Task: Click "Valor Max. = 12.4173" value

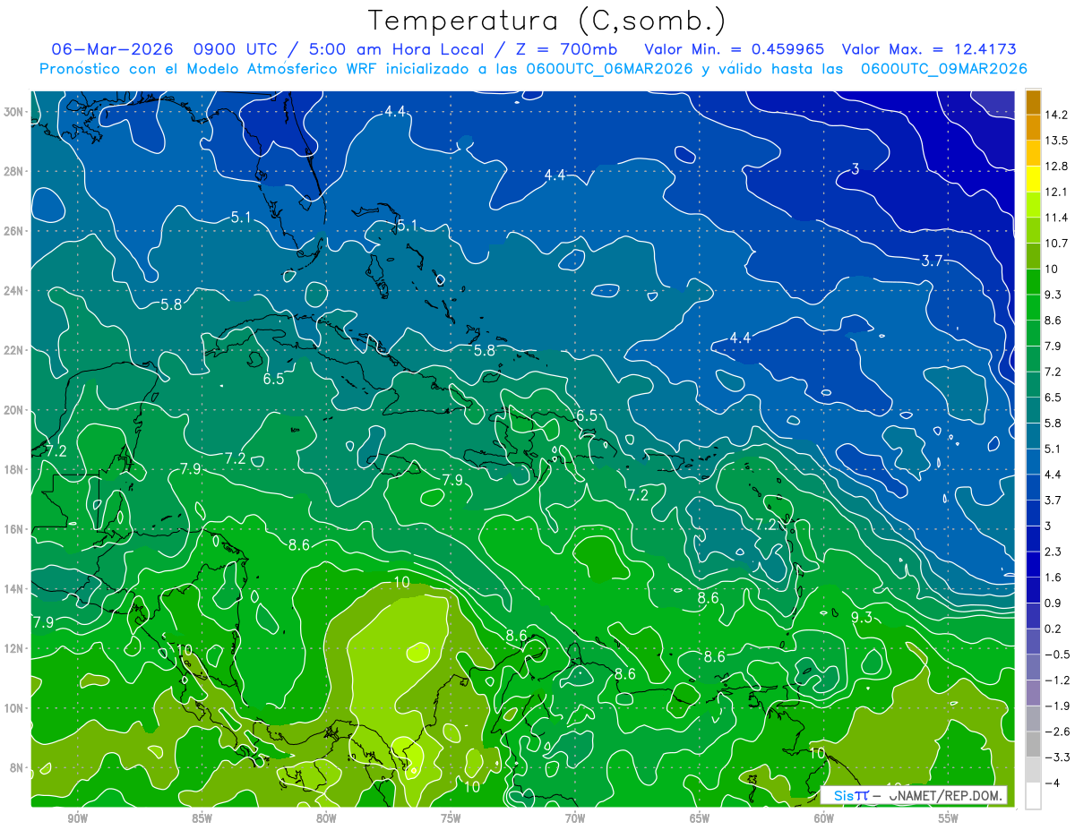Action: pyautogui.click(x=929, y=48)
